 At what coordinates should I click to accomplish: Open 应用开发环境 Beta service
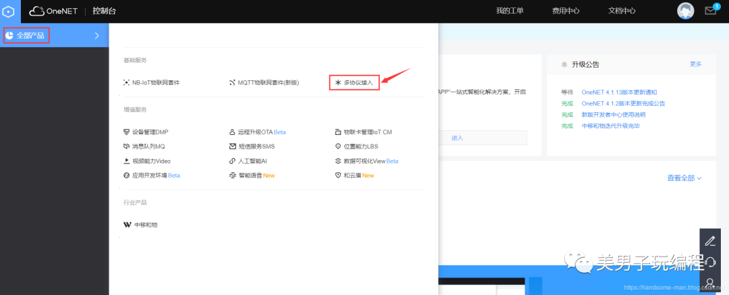[x=156, y=176]
